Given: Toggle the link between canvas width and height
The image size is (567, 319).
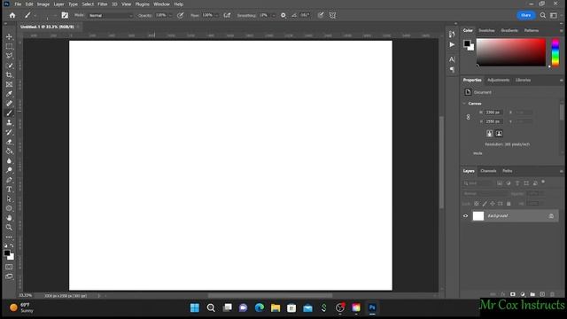Looking at the screenshot, I should (x=469, y=117).
